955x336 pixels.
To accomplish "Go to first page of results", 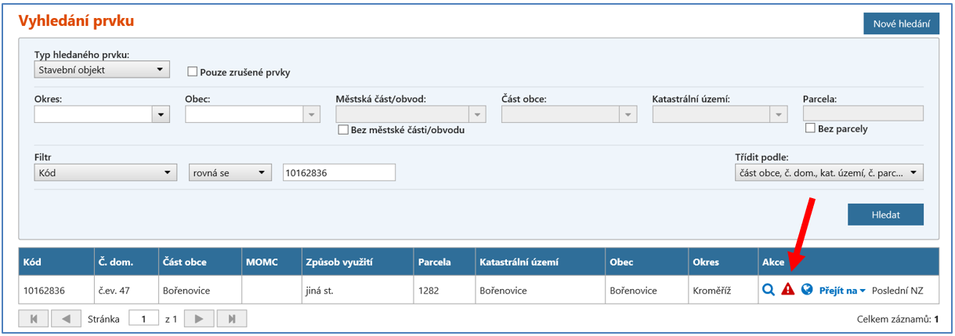I will click(x=34, y=319).
